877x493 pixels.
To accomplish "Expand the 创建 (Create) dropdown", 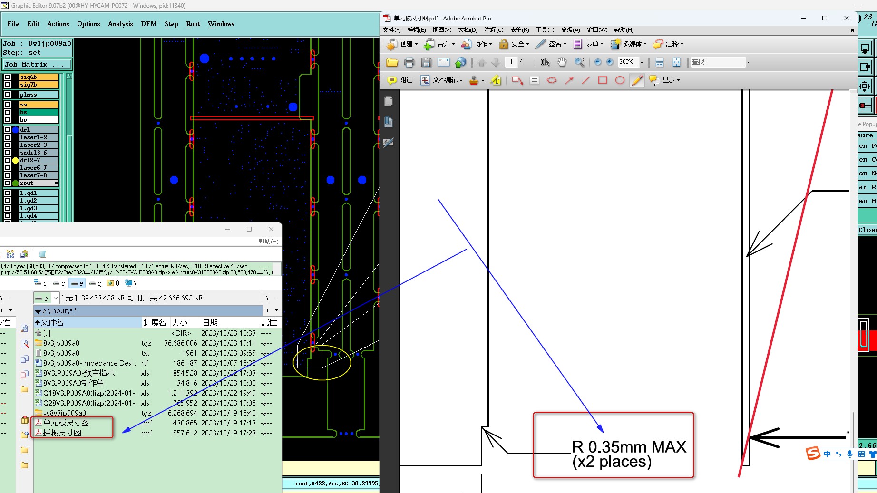I will [416, 44].
